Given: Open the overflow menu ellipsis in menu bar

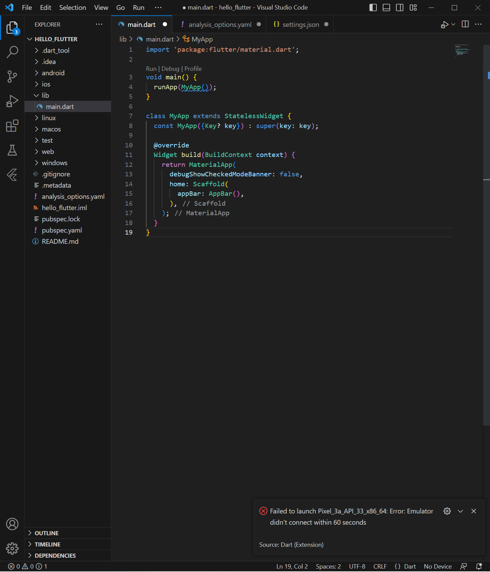Looking at the screenshot, I should (x=158, y=7).
